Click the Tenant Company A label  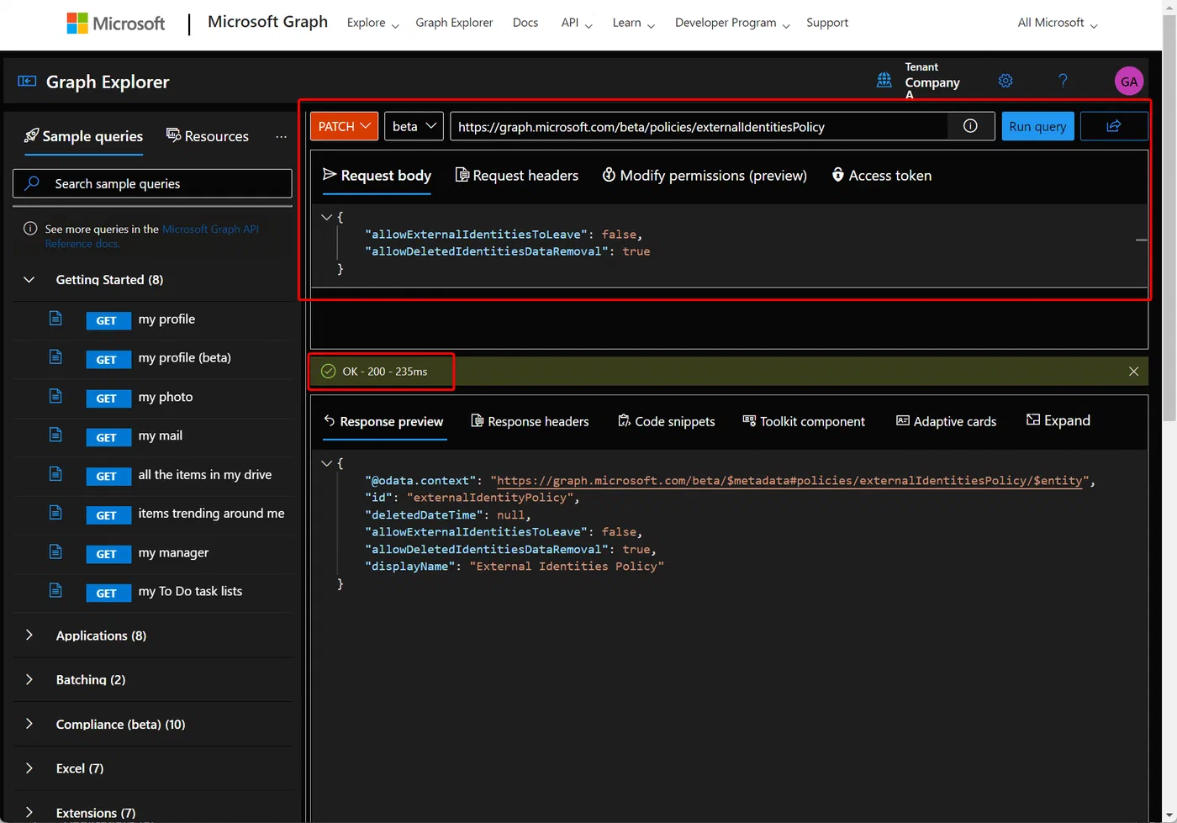(932, 82)
